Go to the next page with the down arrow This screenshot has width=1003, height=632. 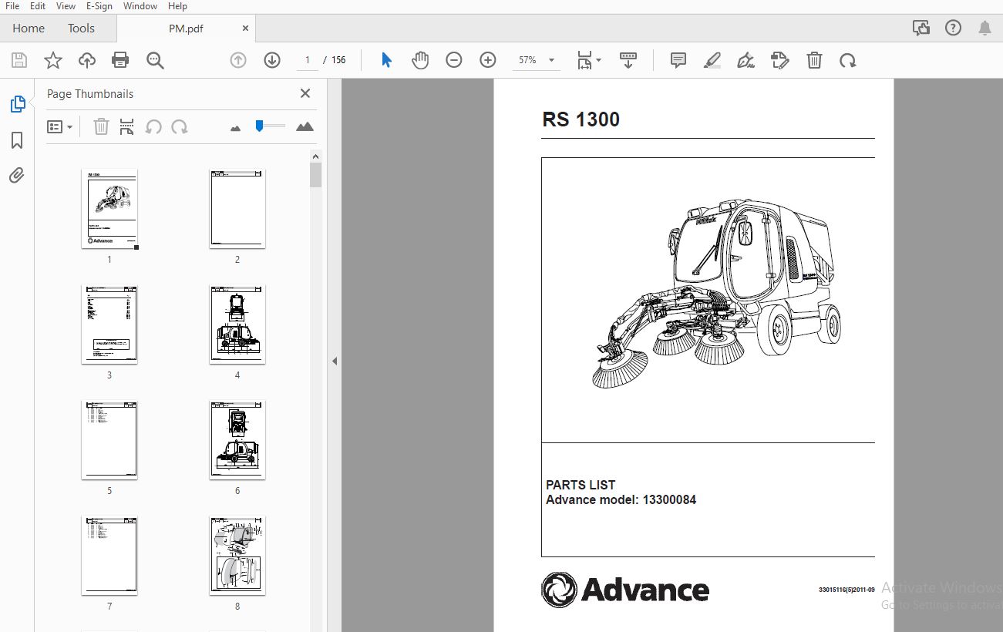pos(272,60)
